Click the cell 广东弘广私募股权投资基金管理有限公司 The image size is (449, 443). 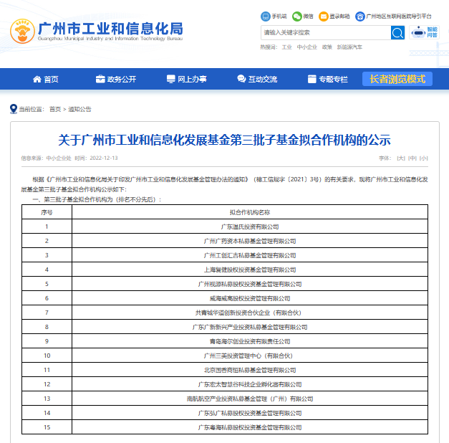point(250,413)
